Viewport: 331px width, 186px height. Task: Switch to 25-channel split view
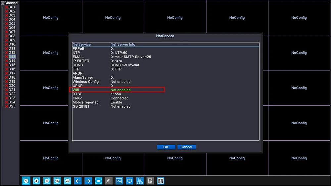67,181
